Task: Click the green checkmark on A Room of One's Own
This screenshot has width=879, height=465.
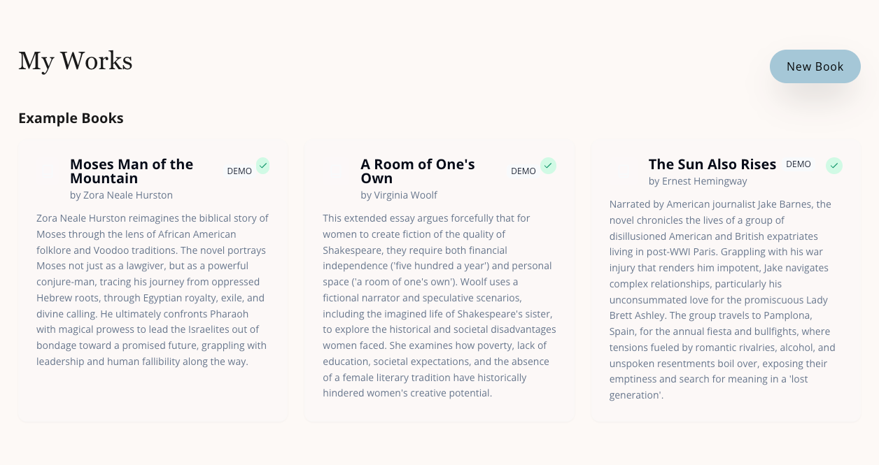Action: pyautogui.click(x=548, y=166)
